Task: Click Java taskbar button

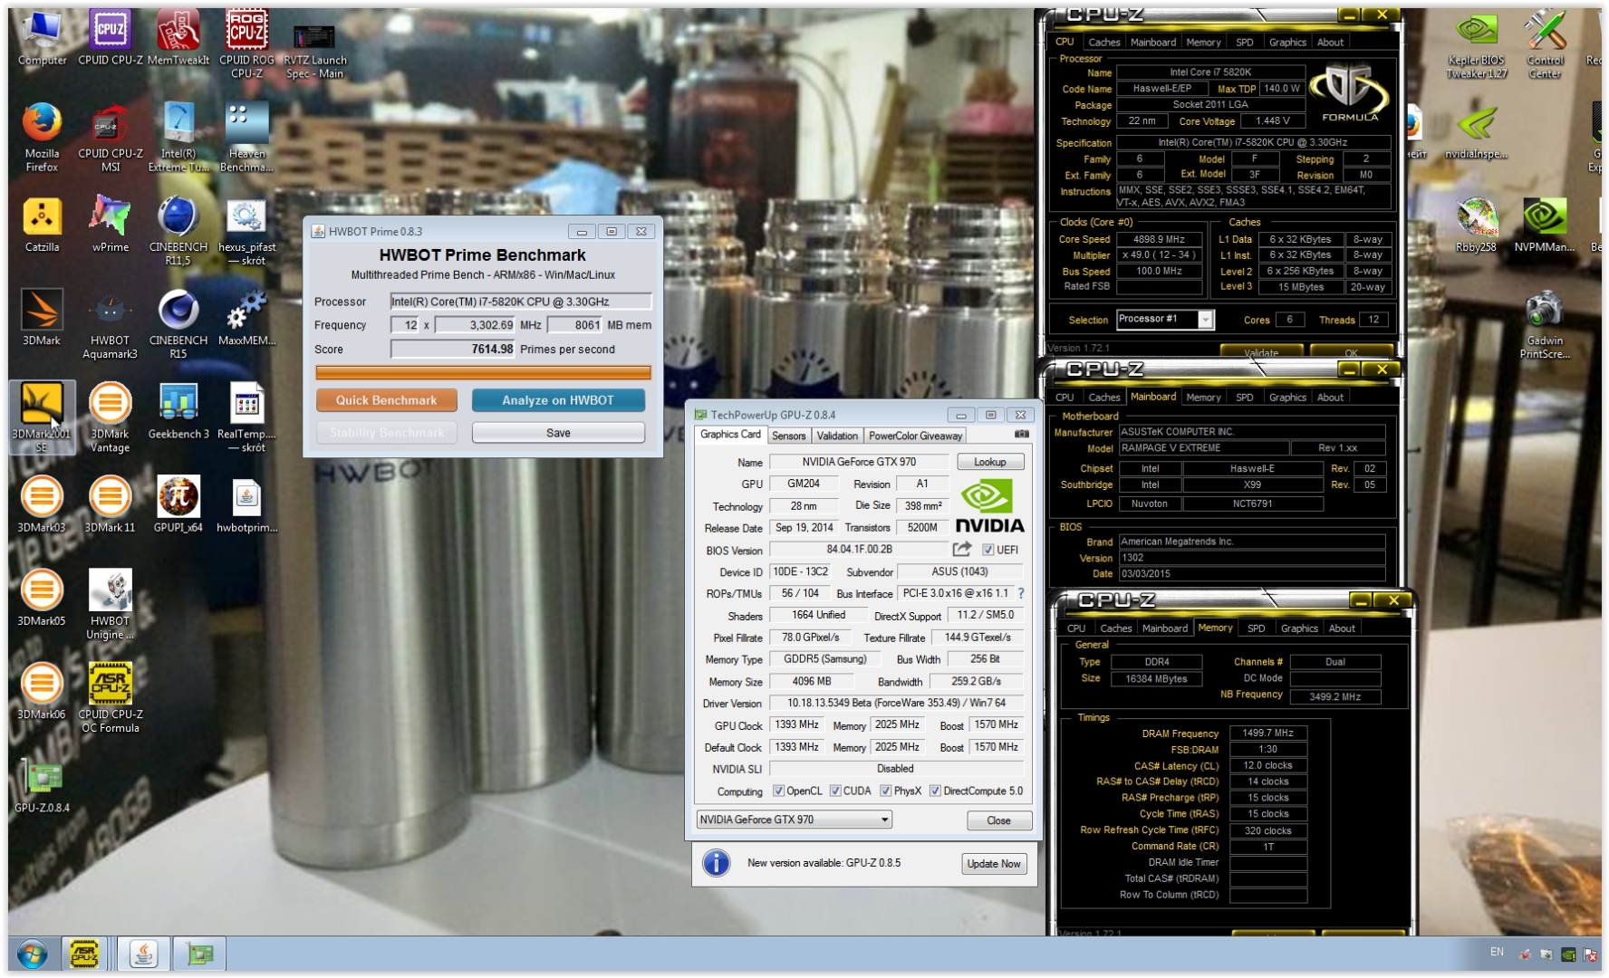Action: [143, 954]
